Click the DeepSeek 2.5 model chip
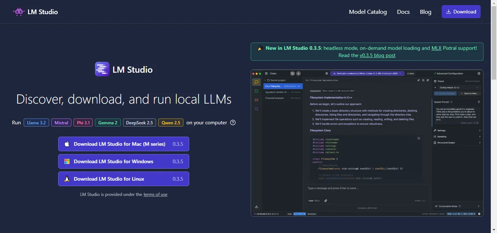497x233 pixels. point(139,122)
